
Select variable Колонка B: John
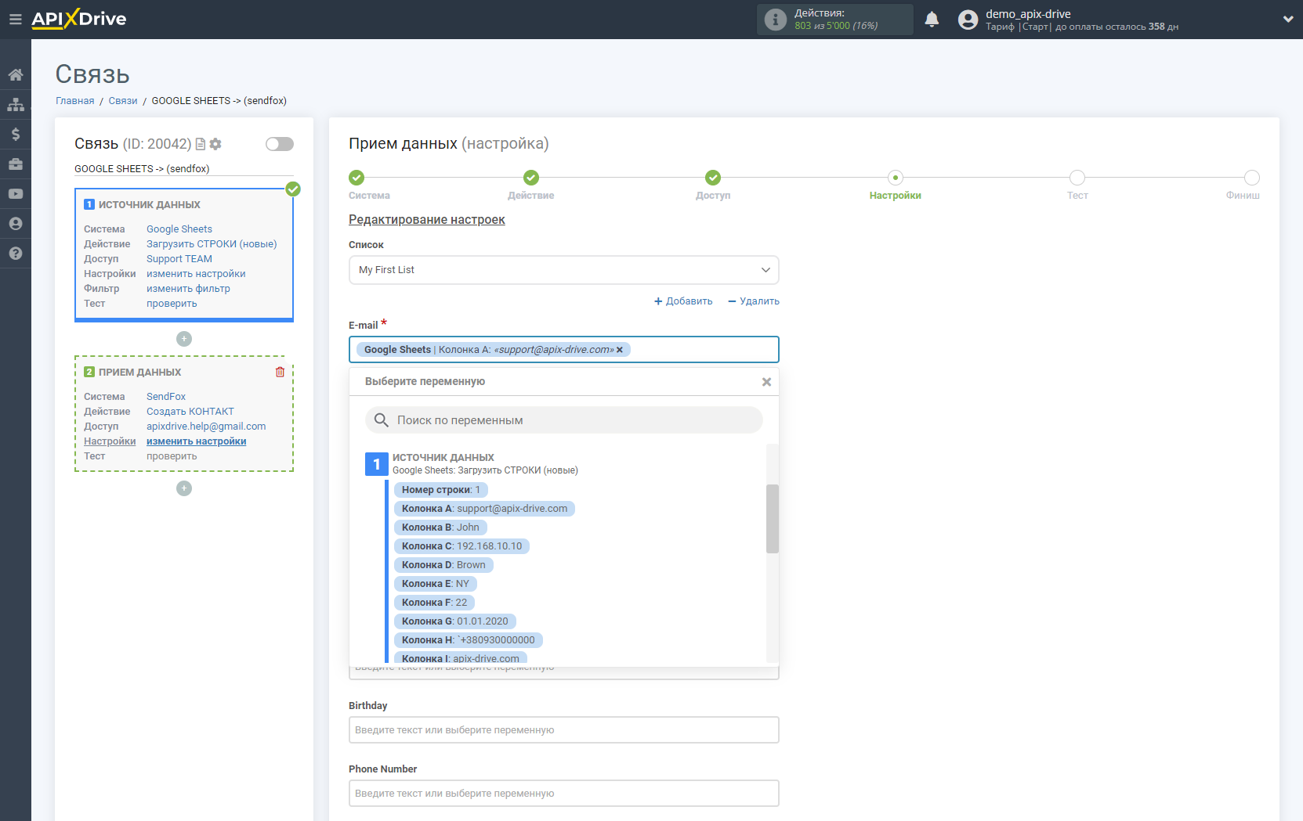coord(440,528)
